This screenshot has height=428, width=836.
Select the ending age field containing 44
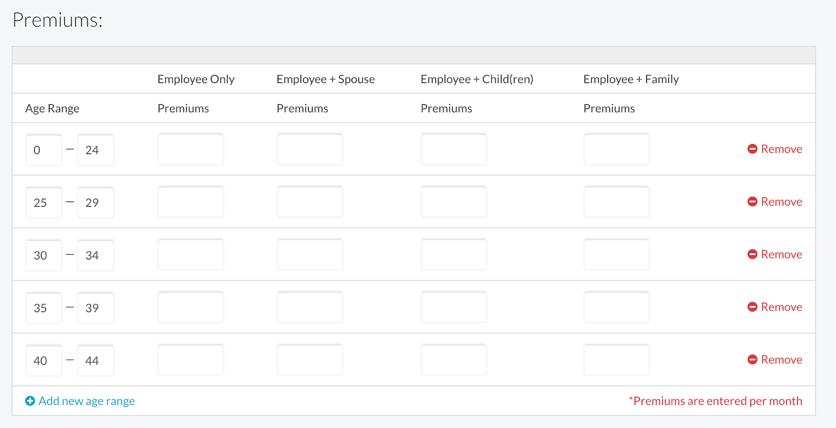tap(96, 361)
